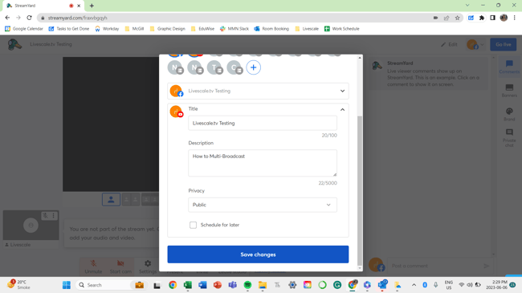Open Excel from the taskbar

[188, 285]
